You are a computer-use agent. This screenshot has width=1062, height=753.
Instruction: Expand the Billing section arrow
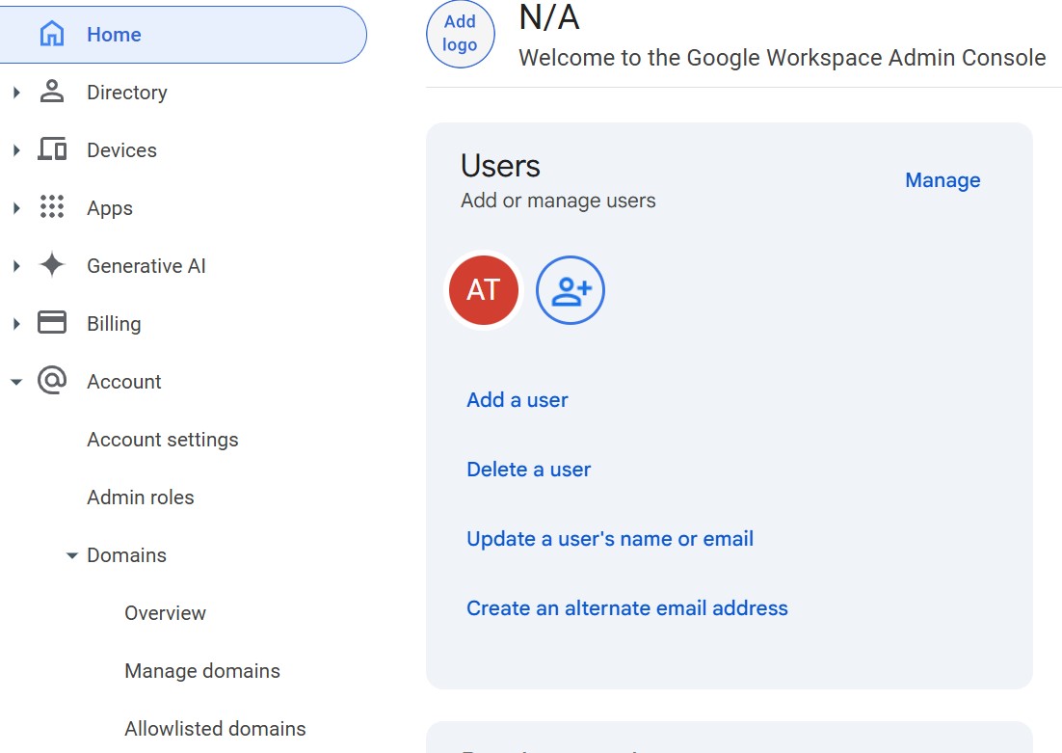(16, 324)
